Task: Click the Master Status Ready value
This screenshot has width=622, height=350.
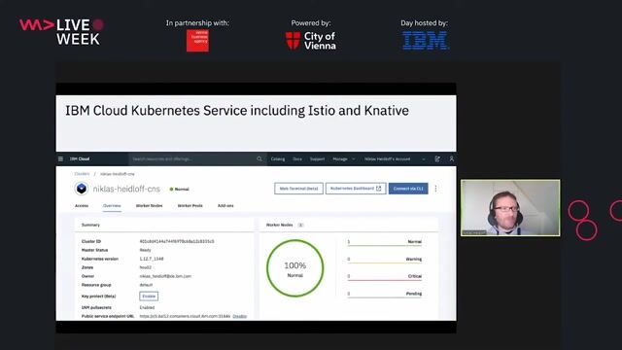Action: point(145,250)
